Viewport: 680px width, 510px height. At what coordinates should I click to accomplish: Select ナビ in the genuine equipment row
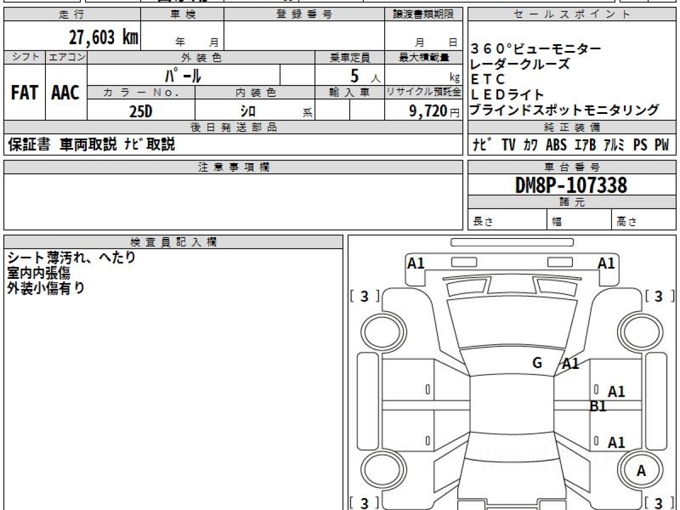[482, 144]
